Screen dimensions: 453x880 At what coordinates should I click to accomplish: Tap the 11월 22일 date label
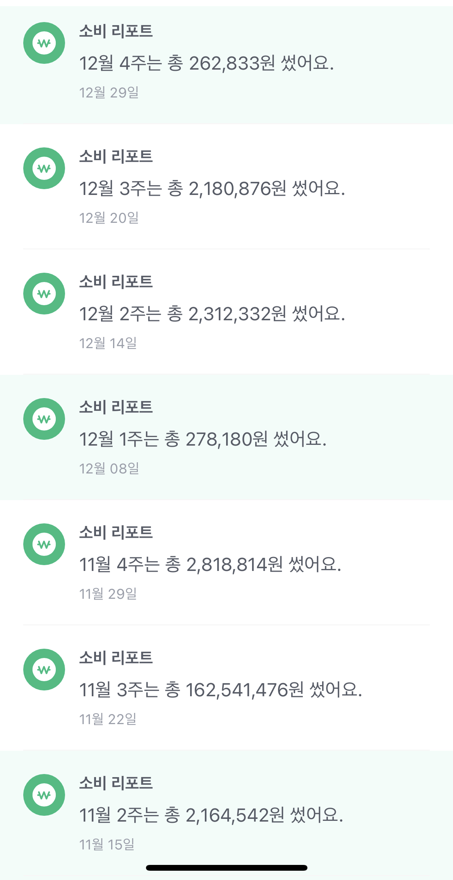108,719
